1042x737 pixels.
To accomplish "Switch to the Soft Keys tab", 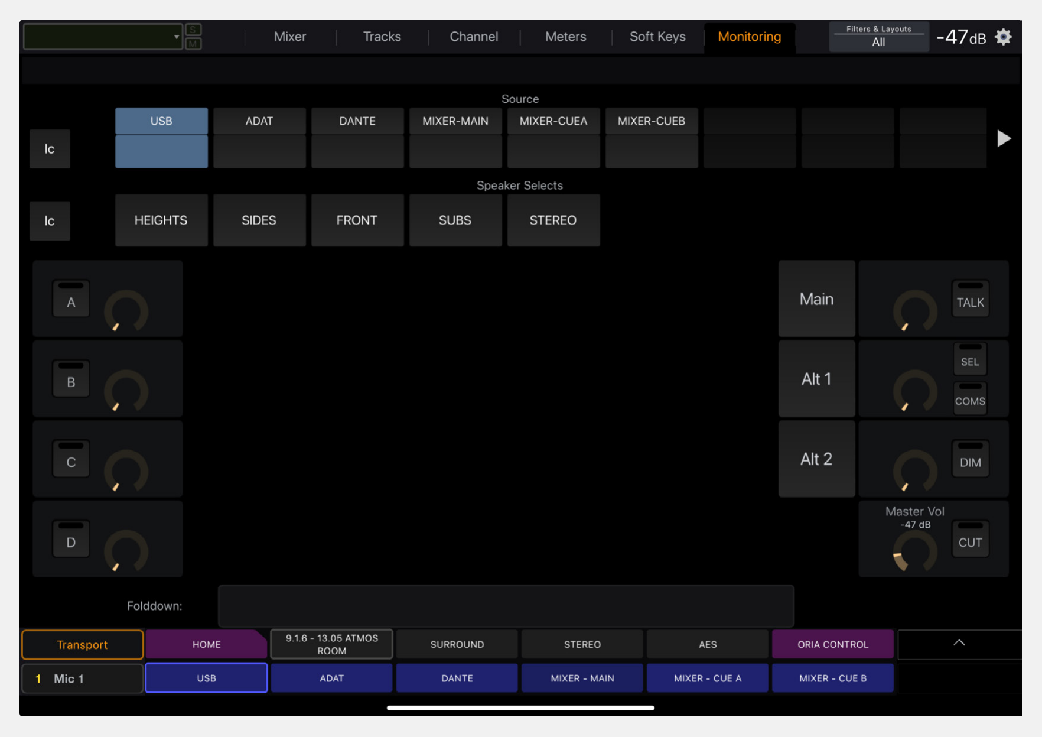I will click(x=657, y=37).
